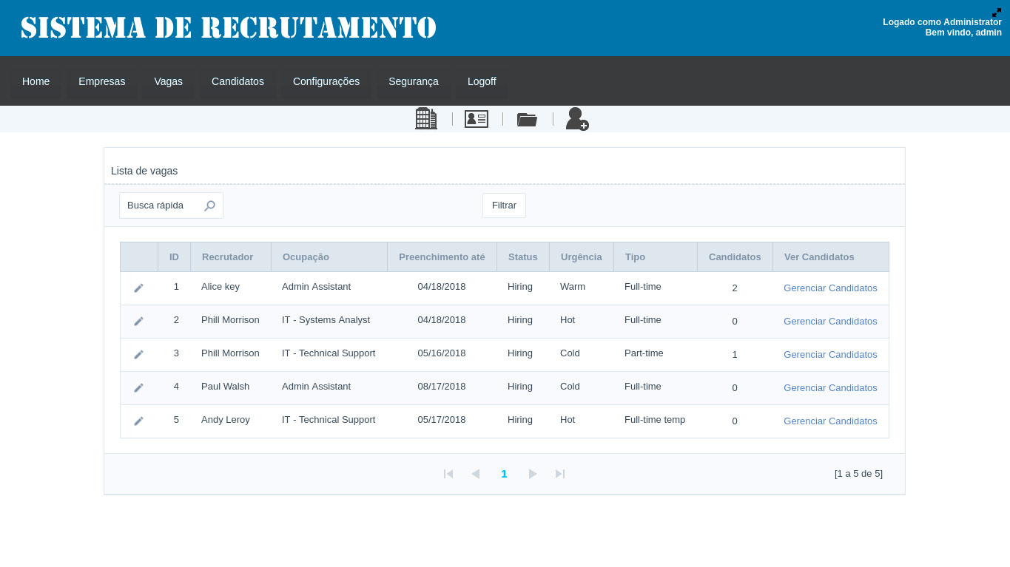Open Gerenciar Candidatos for Paul Walsh's vacancy

click(x=830, y=388)
